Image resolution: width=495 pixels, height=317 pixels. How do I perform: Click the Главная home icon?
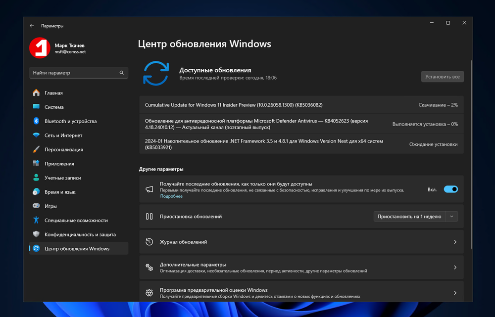tap(36, 93)
